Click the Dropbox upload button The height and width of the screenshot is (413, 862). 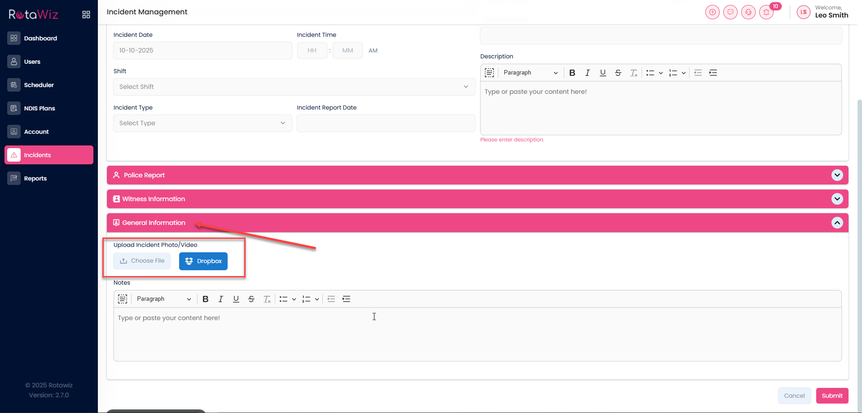tap(203, 261)
